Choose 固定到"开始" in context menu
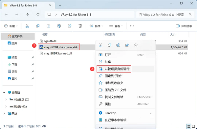 click(x=125, y=76)
